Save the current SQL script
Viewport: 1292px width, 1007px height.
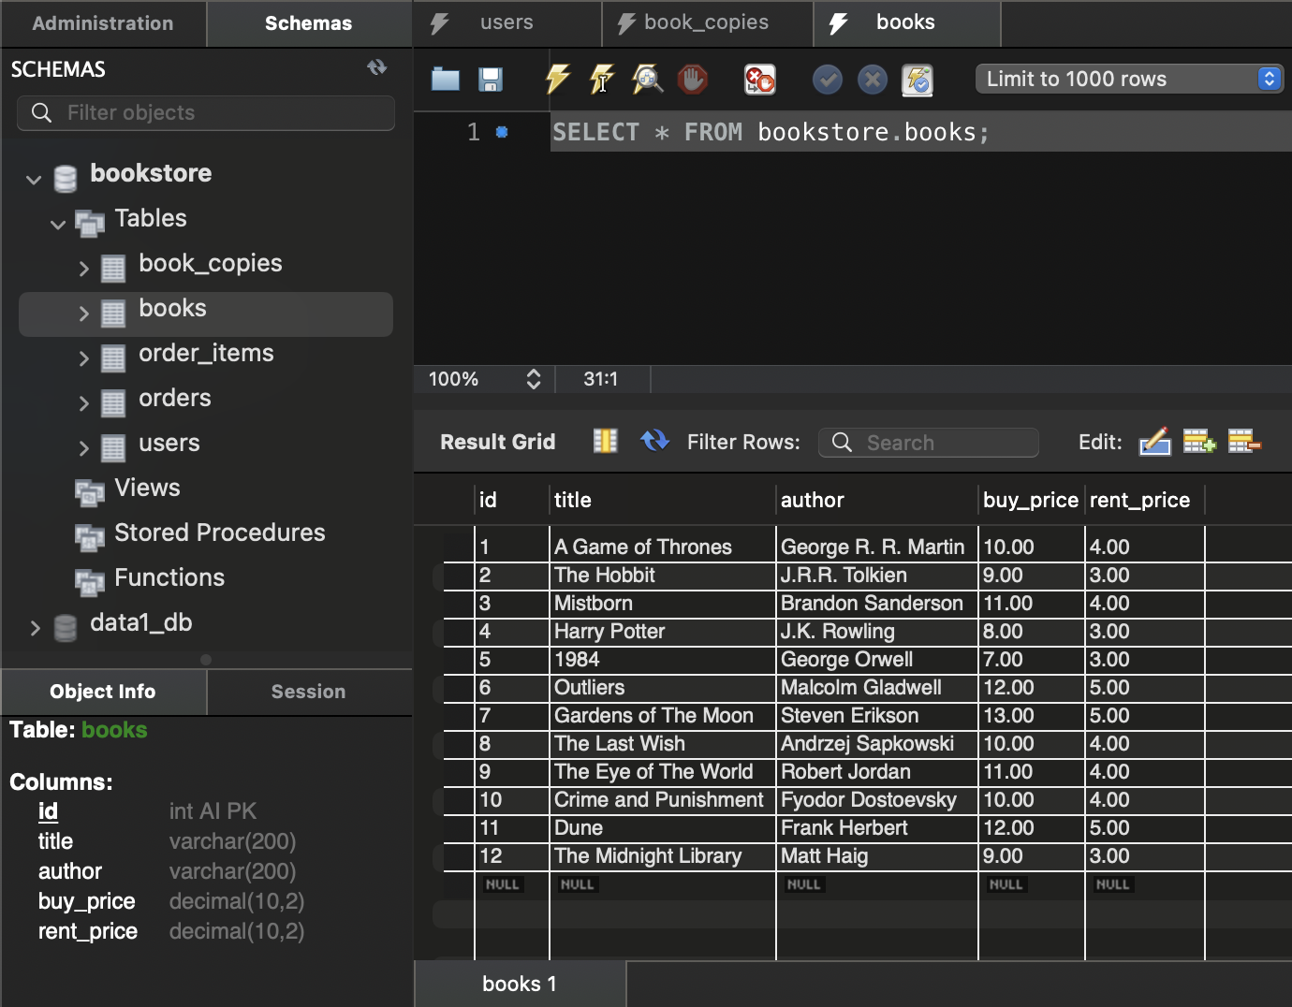click(x=490, y=80)
